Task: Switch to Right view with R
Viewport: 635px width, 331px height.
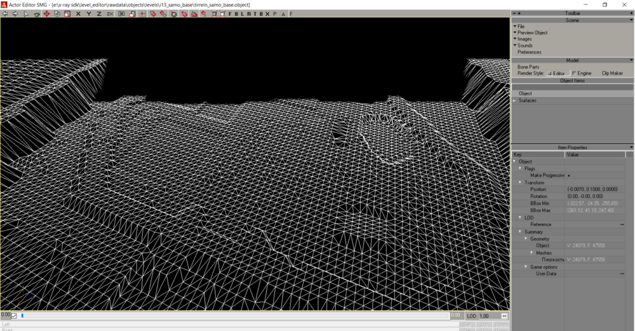Action: (249, 14)
